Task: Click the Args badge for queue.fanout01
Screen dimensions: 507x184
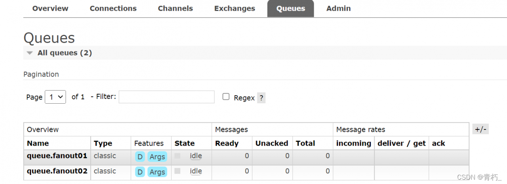Action: pyautogui.click(x=157, y=157)
